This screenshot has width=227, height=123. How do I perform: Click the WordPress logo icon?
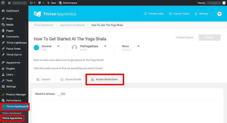(x=3, y=3)
